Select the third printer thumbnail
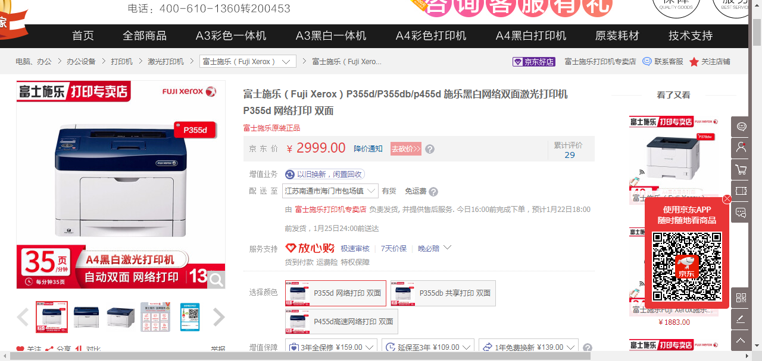The image size is (762, 361). [121, 317]
